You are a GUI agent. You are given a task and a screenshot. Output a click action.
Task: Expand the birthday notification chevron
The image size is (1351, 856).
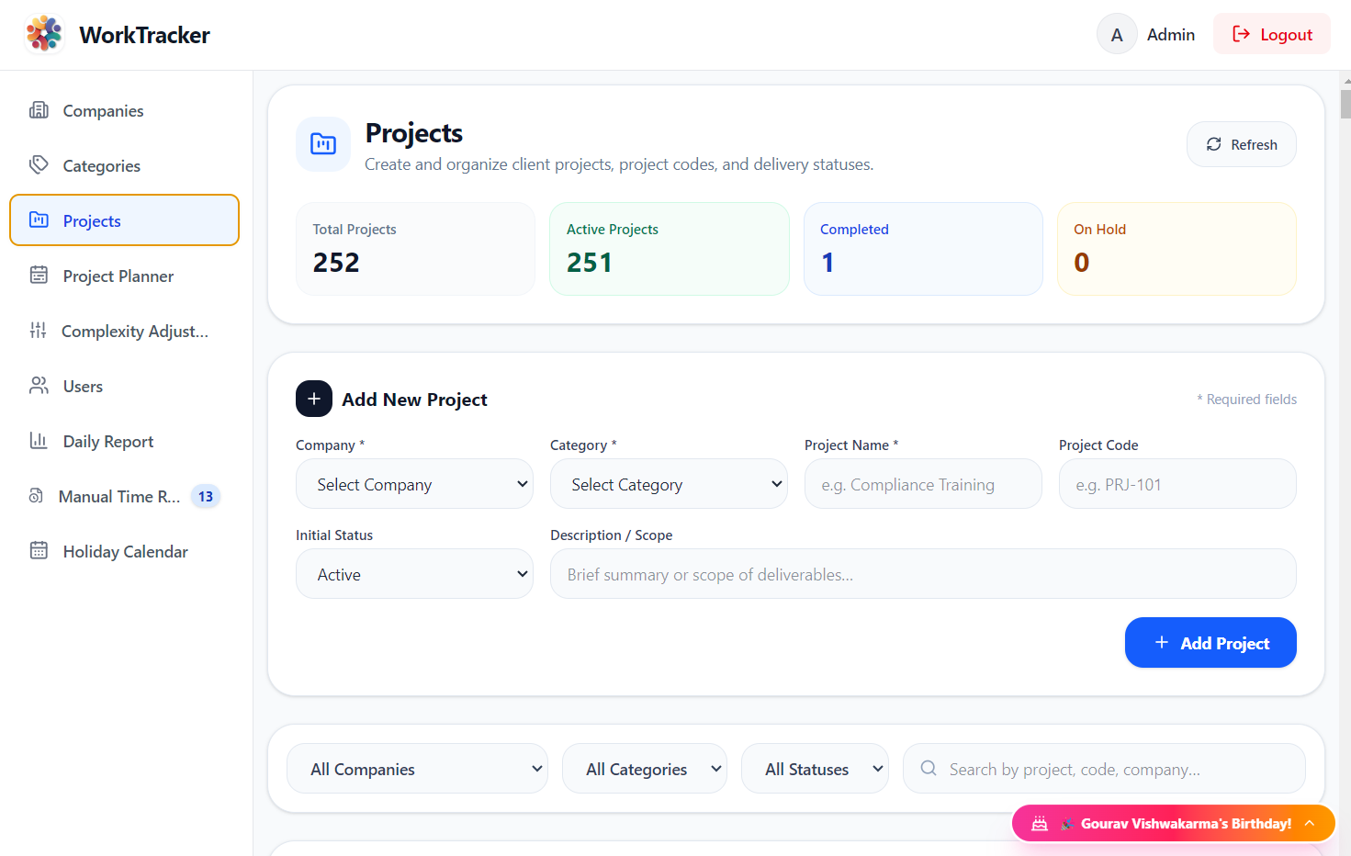(1310, 823)
